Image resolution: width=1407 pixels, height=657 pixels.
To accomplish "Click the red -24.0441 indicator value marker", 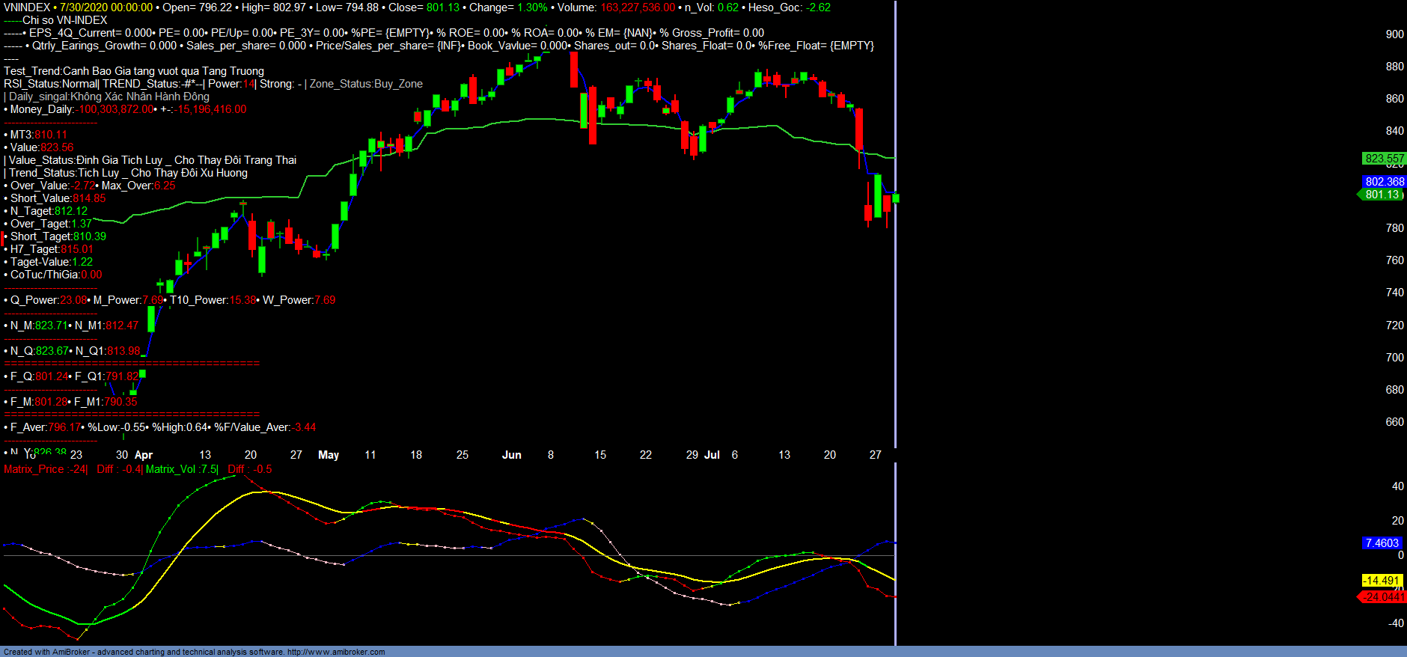I will [x=1383, y=597].
